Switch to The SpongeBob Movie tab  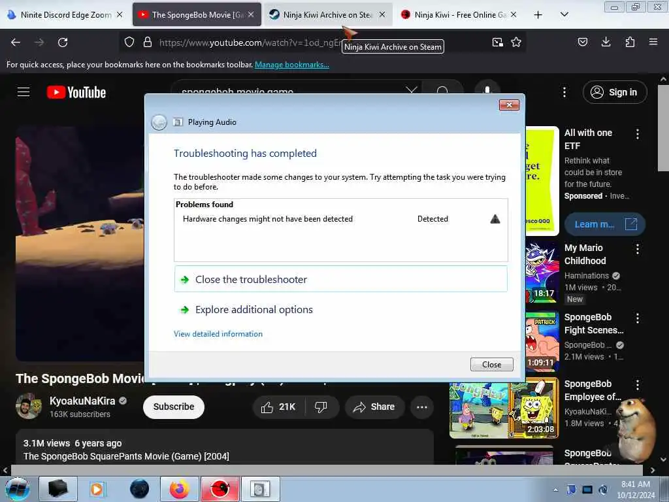tap(196, 15)
